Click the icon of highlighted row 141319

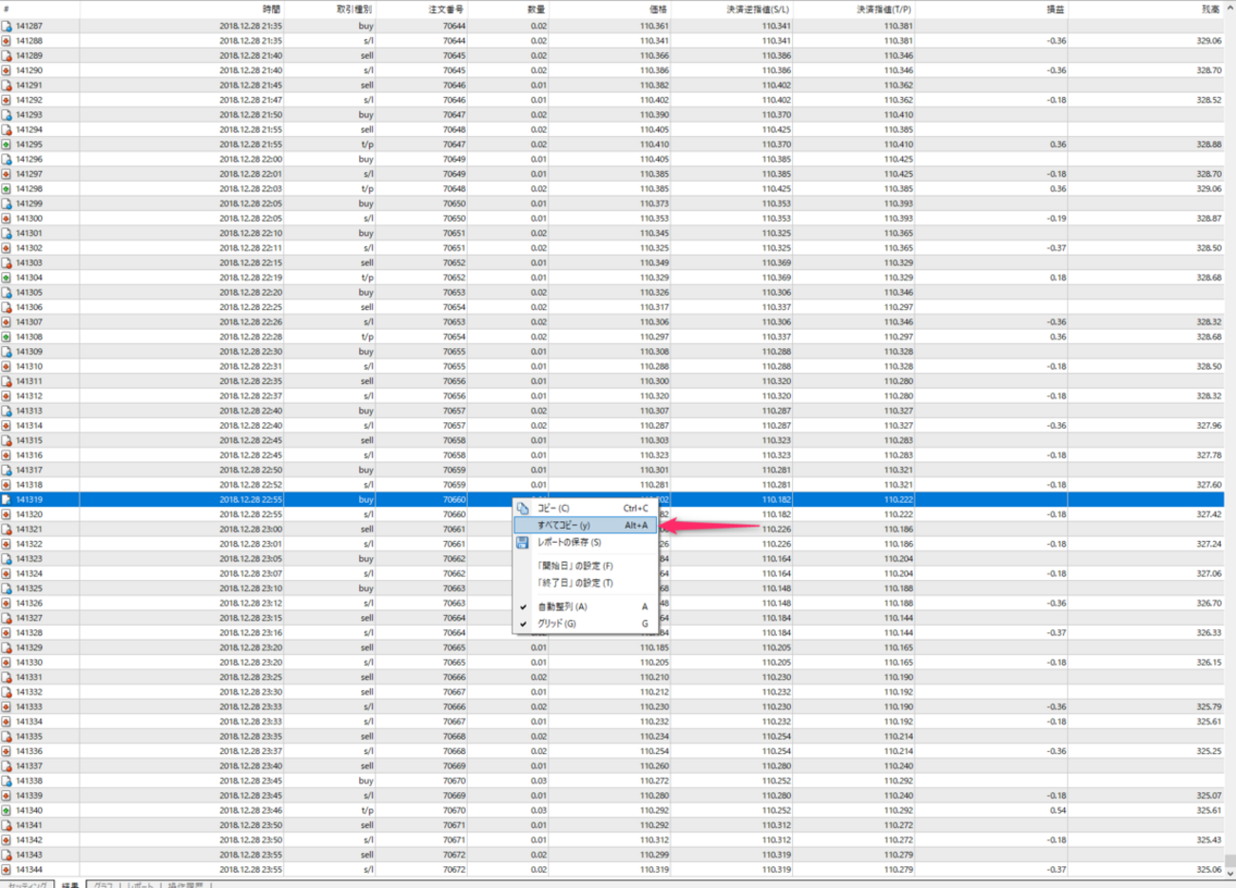pos(7,499)
